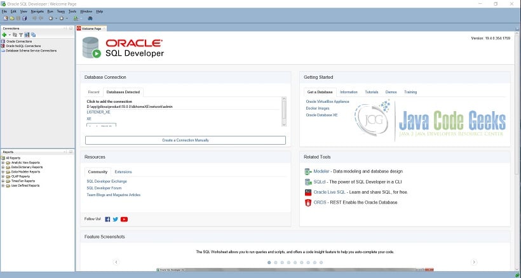This screenshot has height=278, width=521.
Task: Select the first dot in screenshot carousel
Action: pyautogui.click(x=269, y=262)
